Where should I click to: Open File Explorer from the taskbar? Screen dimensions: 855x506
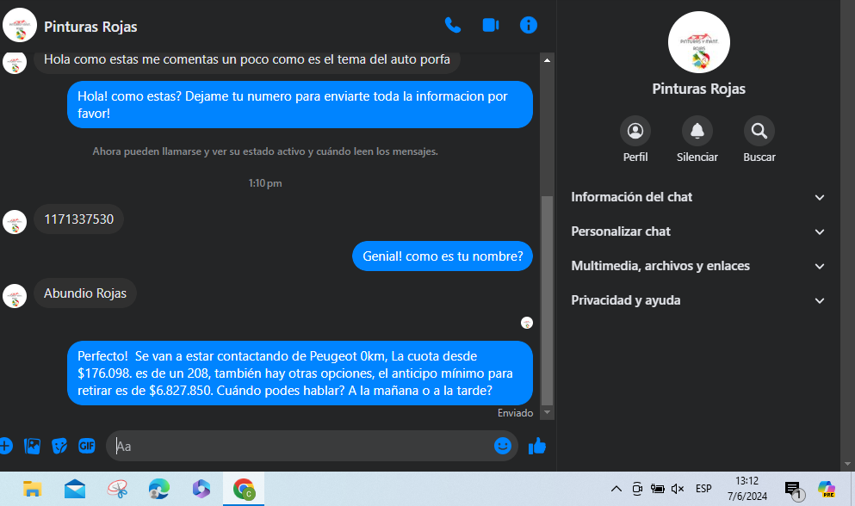coord(32,489)
